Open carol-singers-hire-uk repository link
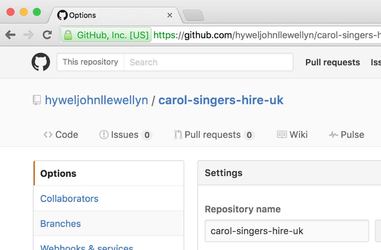The width and height of the screenshot is (381, 250). [221, 100]
